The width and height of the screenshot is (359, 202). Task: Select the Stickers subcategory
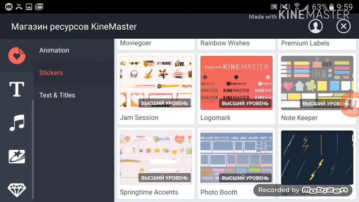[x=51, y=72]
